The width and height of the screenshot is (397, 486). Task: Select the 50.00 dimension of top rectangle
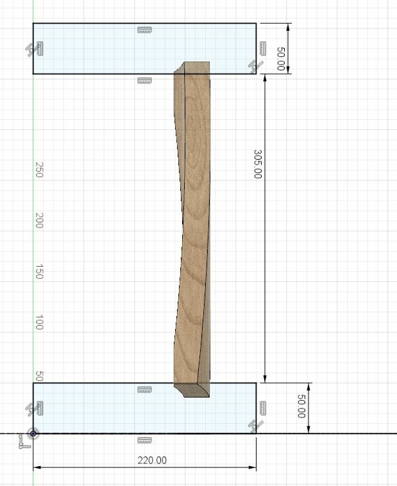(281, 59)
